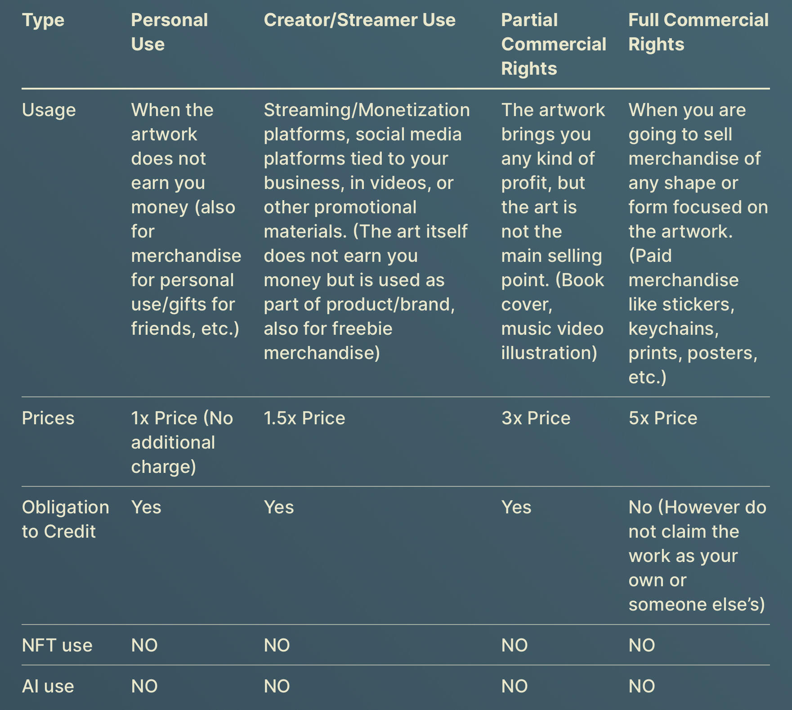Image resolution: width=792 pixels, height=710 pixels.
Task: Click the "Obligation to Credit" row label
Action: [65, 519]
